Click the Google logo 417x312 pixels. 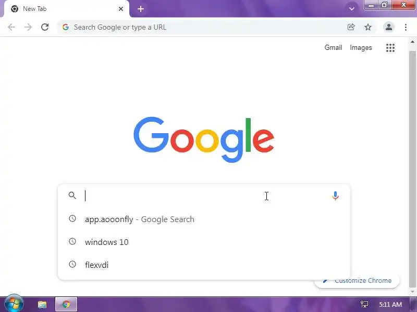click(x=204, y=139)
